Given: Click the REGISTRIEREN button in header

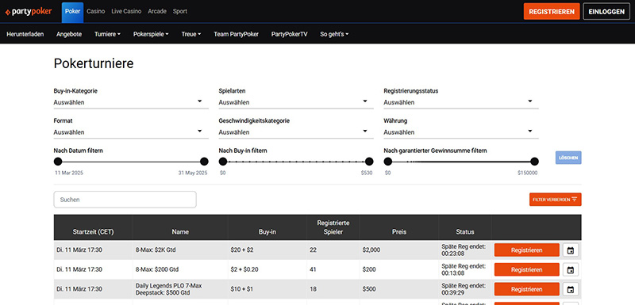Looking at the screenshot, I should point(552,12).
